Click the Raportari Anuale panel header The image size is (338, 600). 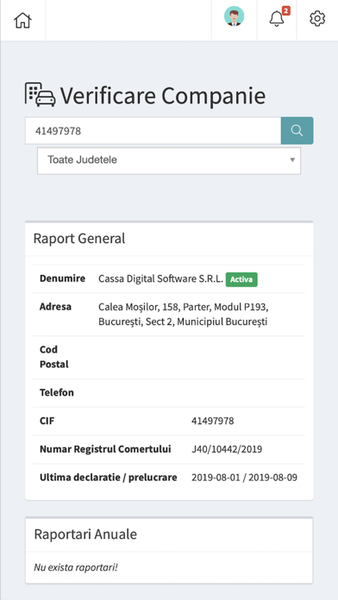click(169, 534)
